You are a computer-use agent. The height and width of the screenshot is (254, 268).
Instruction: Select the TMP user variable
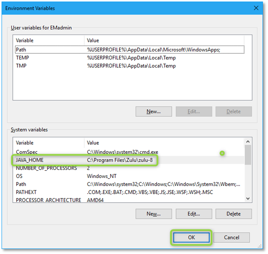coord(130,66)
